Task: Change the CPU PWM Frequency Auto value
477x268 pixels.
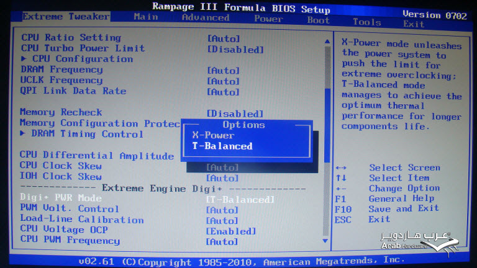Action: 222,241
